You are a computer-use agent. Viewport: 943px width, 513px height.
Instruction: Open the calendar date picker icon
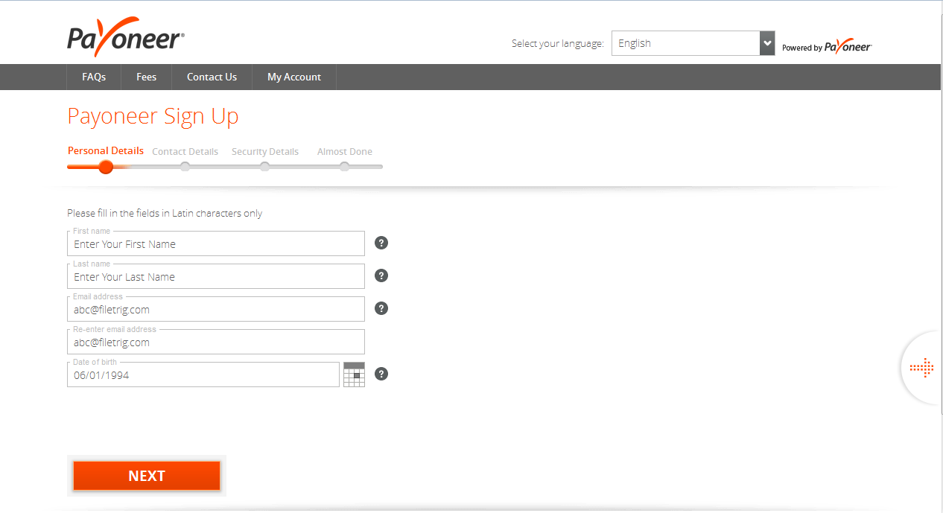pyautogui.click(x=355, y=375)
